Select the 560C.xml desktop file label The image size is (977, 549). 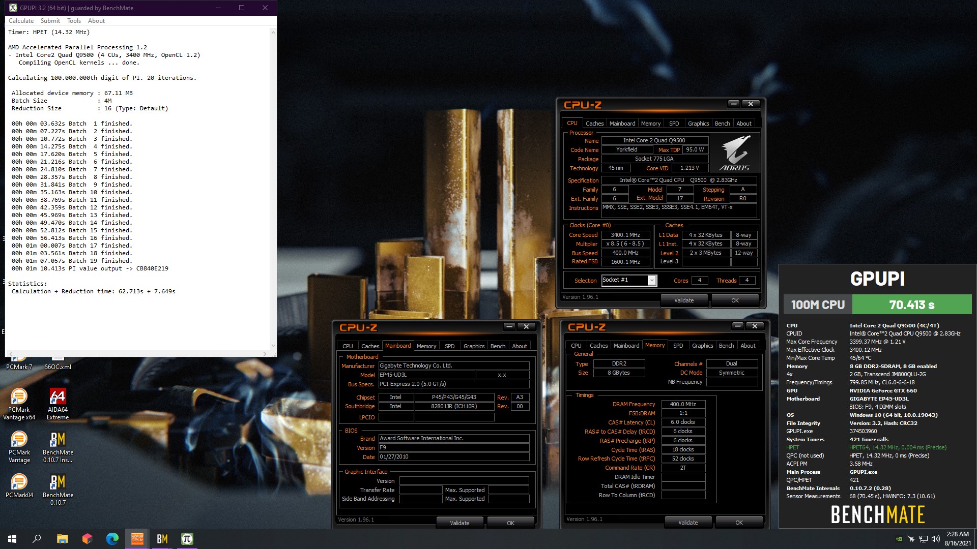coord(58,367)
